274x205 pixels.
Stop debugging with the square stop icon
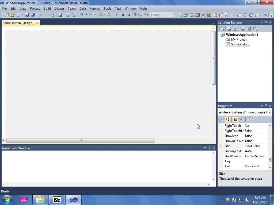[x=129, y=15]
